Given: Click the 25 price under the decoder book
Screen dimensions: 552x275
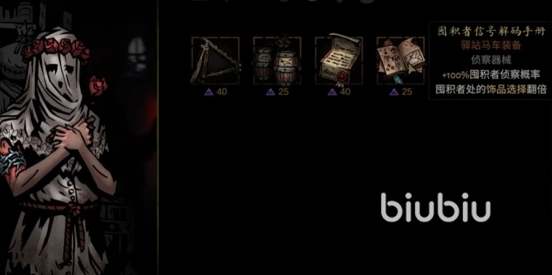Looking at the screenshot, I should pyautogui.click(x=401, y=92).
